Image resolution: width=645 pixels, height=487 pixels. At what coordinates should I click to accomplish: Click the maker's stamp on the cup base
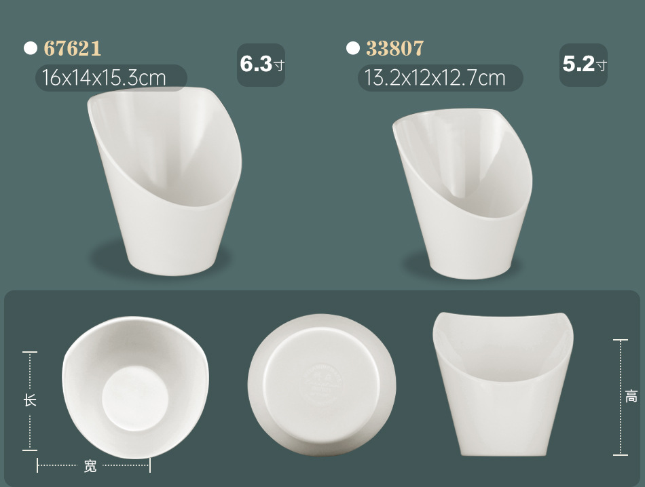(x=323, y=385)
